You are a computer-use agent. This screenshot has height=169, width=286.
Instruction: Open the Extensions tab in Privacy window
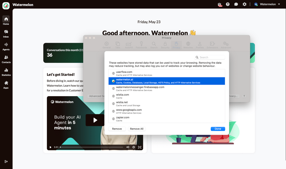click(x=212, y=45)
